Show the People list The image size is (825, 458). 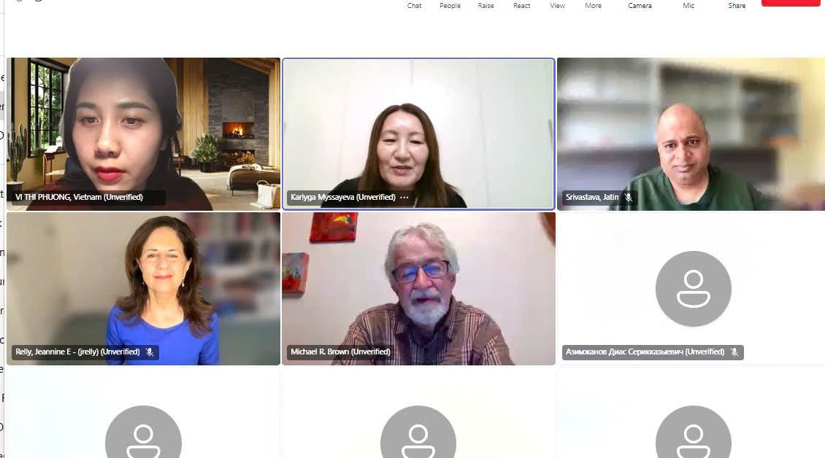(x=450, y=5)
